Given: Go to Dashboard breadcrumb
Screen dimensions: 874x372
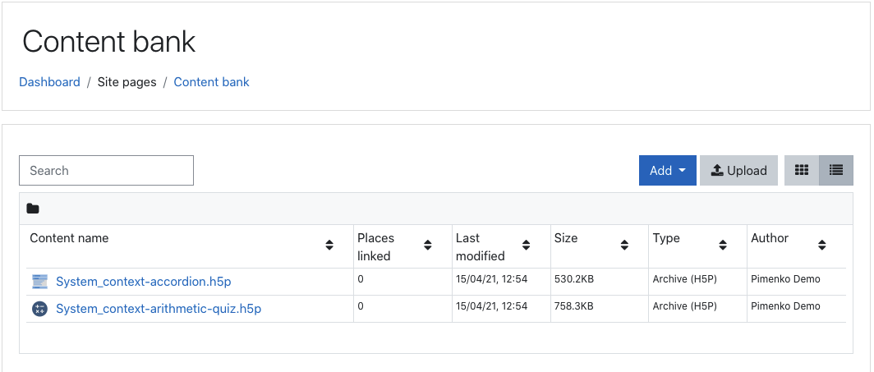Looking at the screenshot, I should click(49, 82).
